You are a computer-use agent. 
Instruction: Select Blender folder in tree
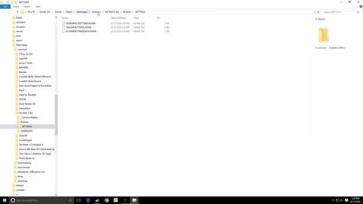23,72
